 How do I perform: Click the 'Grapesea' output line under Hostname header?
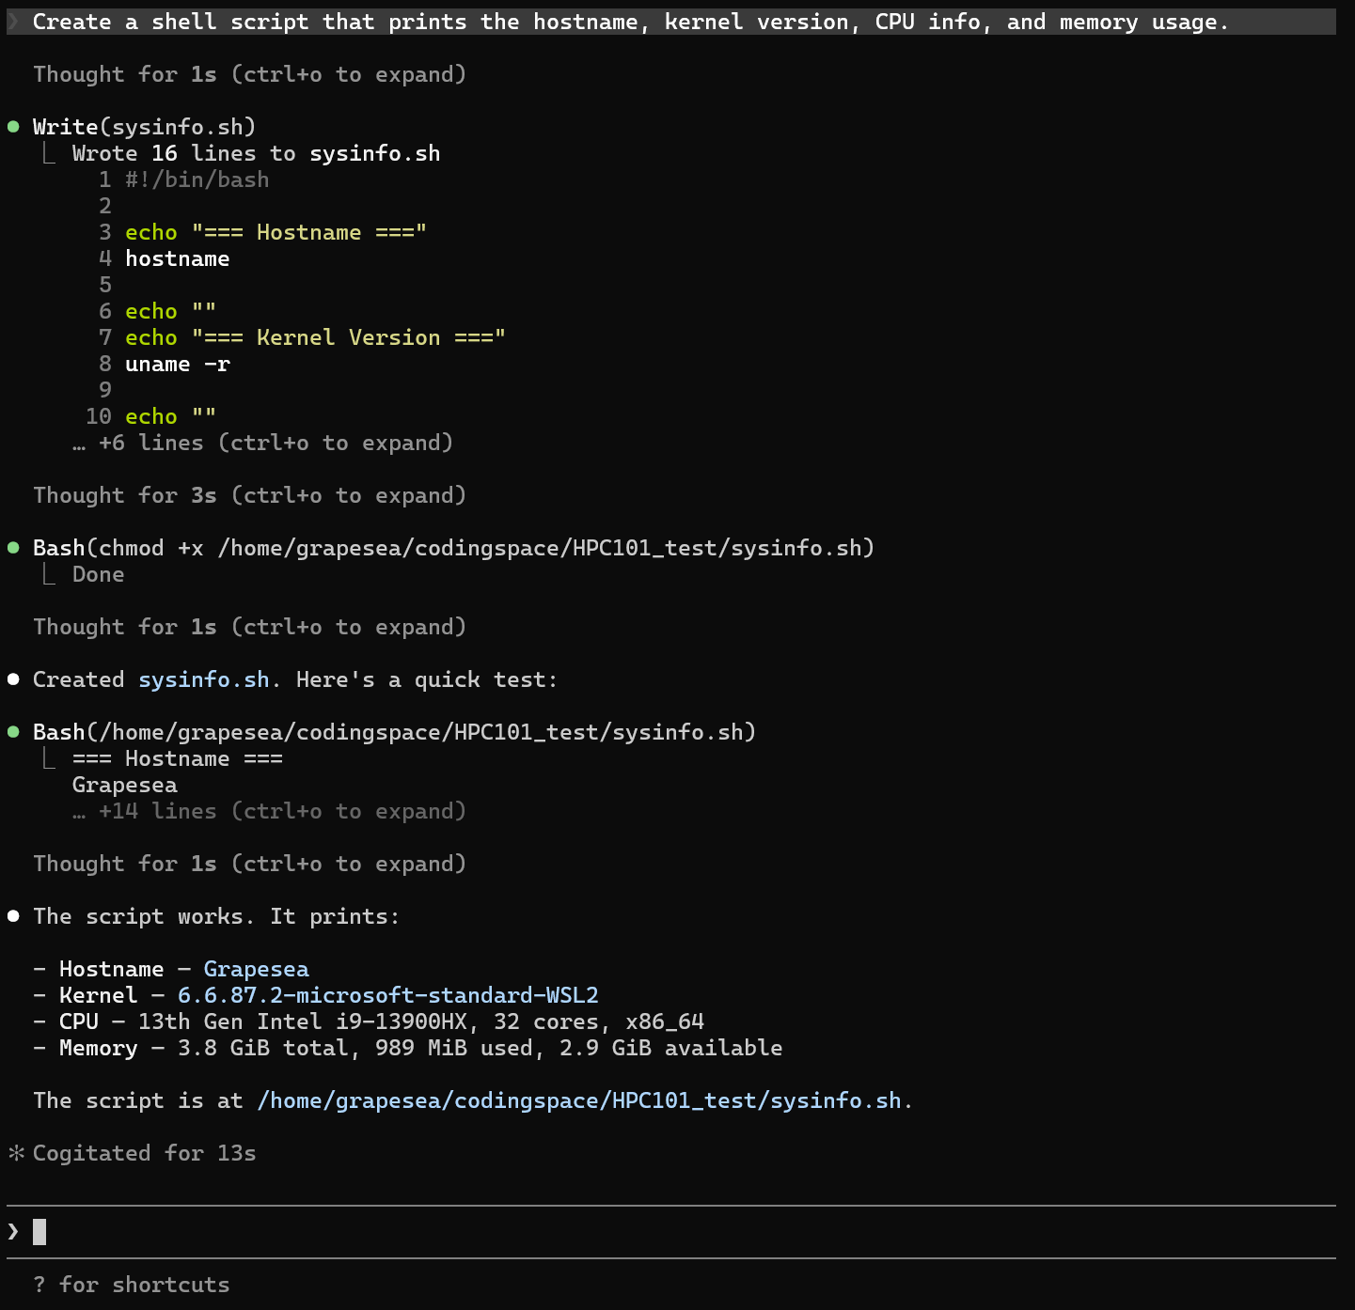click(125, 785)
